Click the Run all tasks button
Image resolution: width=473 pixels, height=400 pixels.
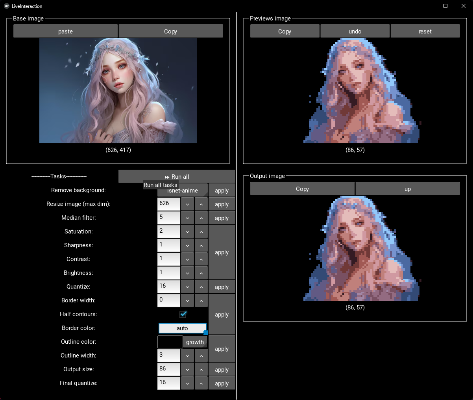[177, 177]
